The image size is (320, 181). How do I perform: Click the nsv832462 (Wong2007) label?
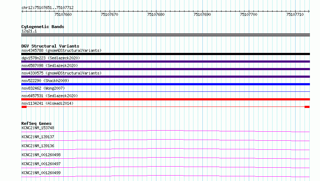[43, 88]
